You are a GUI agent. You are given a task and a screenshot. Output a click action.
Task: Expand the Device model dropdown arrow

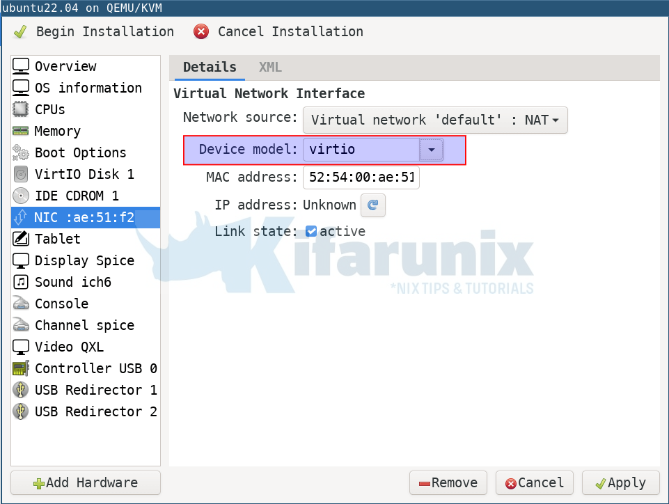pyautogui.click(x=432, y=150)
